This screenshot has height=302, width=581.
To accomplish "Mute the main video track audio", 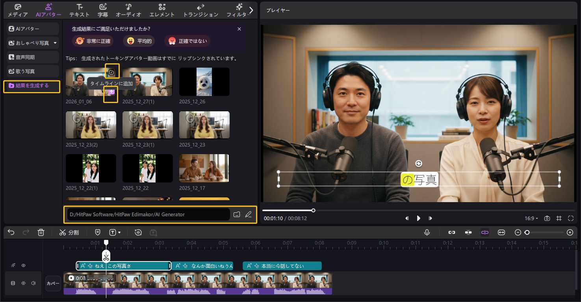I will point(33,283).
